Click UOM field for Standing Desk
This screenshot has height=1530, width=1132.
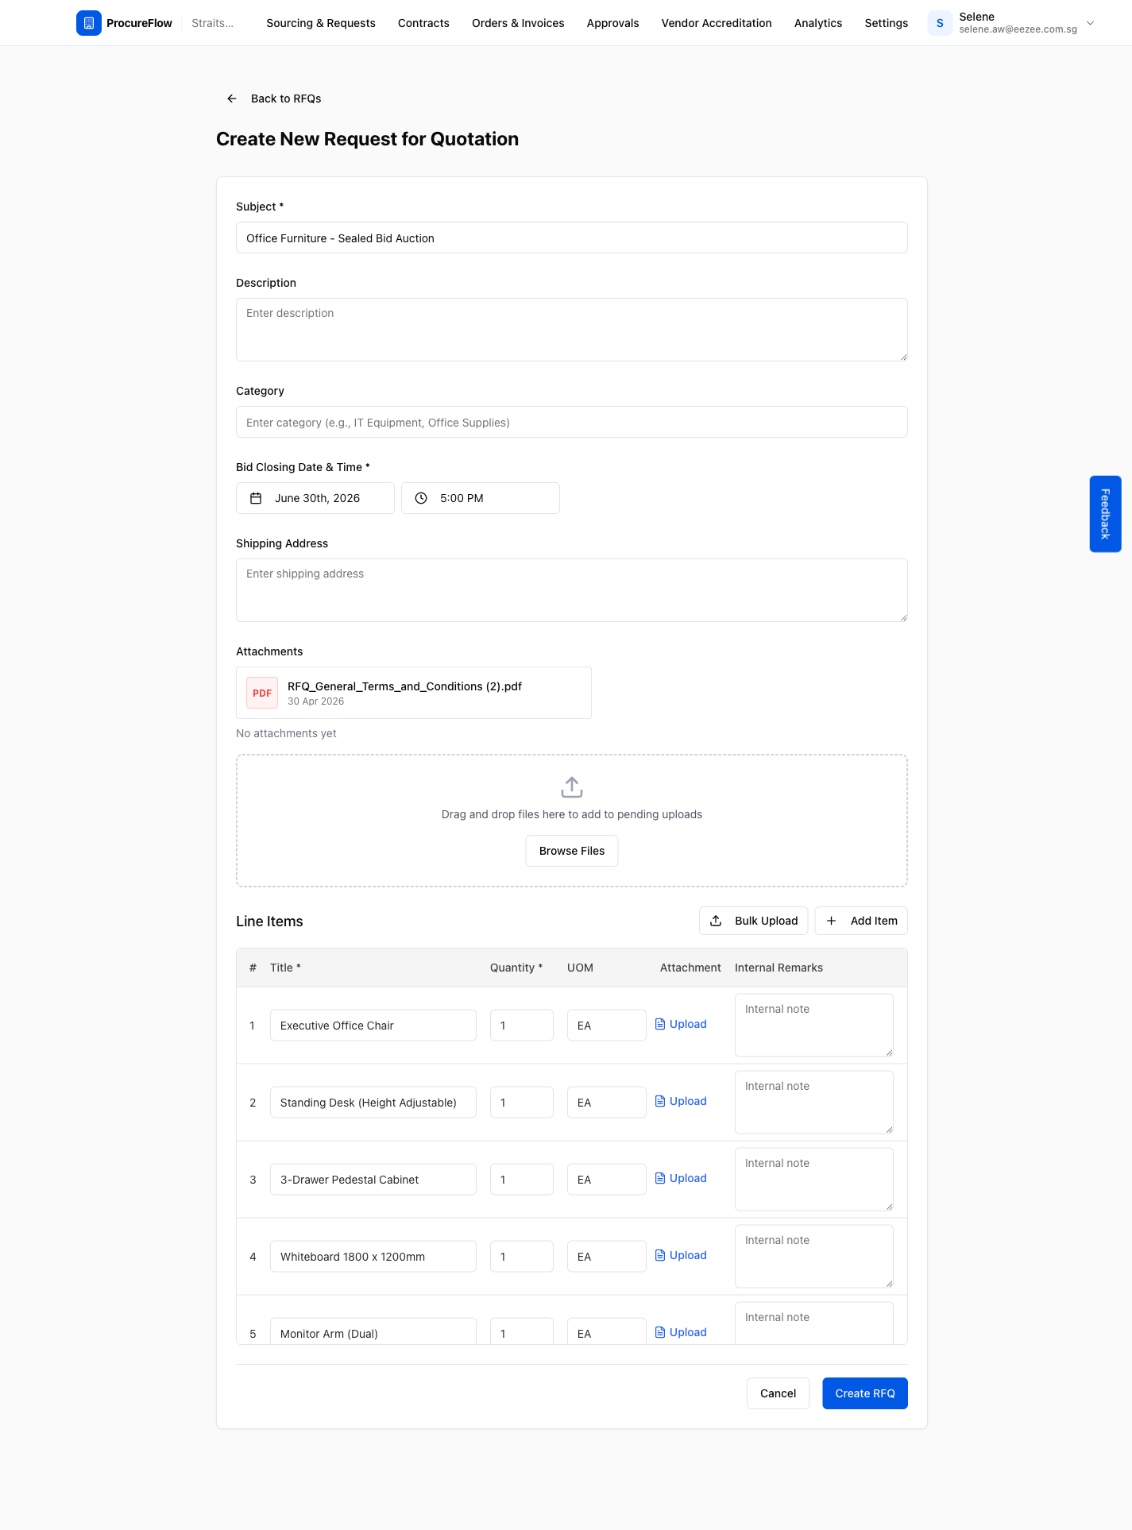click(607, 1102)
